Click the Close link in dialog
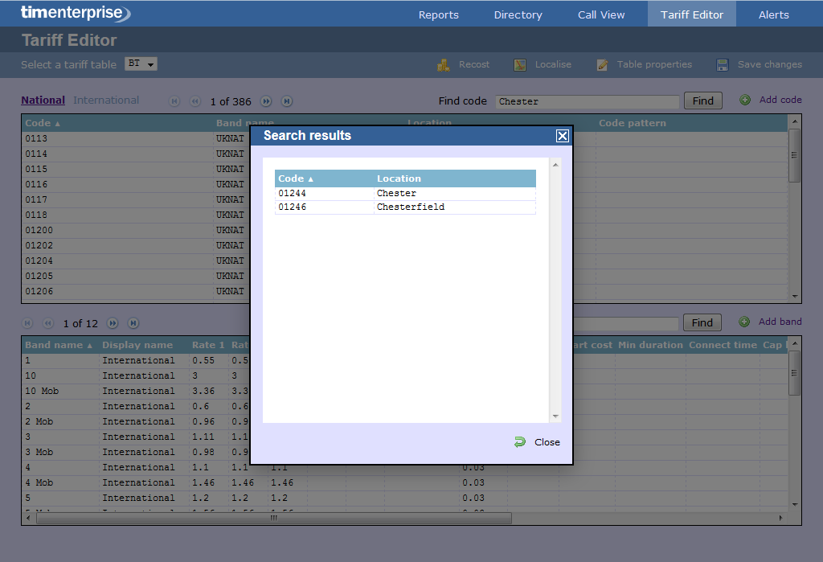This screenshot has width=823, height=562. (547, 442)
